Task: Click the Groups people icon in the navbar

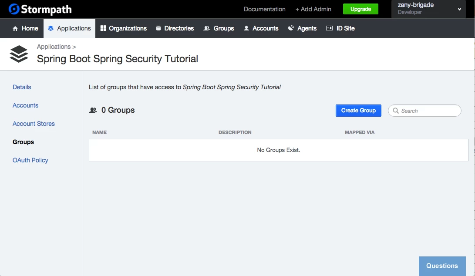Action: tap(207, 28)
